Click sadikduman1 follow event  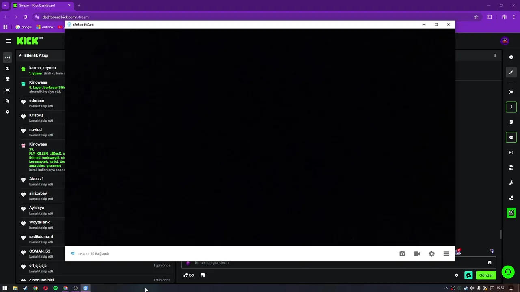(43, 239)
